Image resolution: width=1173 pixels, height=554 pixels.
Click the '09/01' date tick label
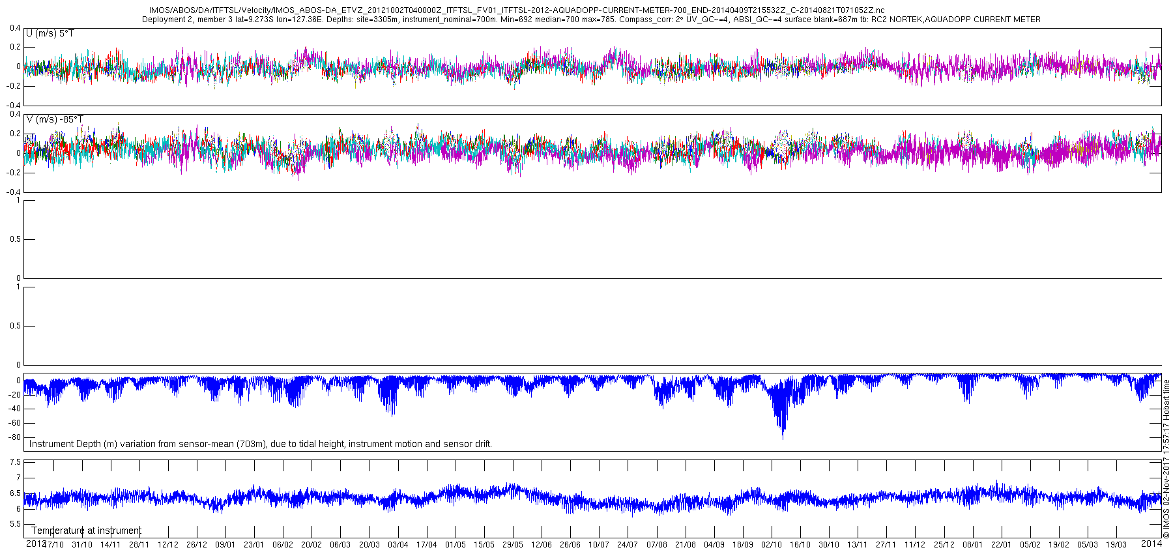pos(225,545)
